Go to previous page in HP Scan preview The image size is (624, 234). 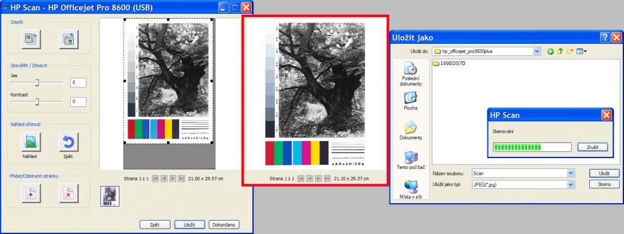coord(164,179)
